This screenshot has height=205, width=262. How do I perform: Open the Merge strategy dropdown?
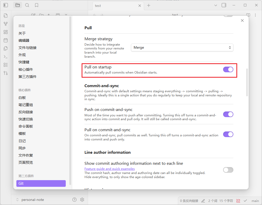[x=182, y=48]
